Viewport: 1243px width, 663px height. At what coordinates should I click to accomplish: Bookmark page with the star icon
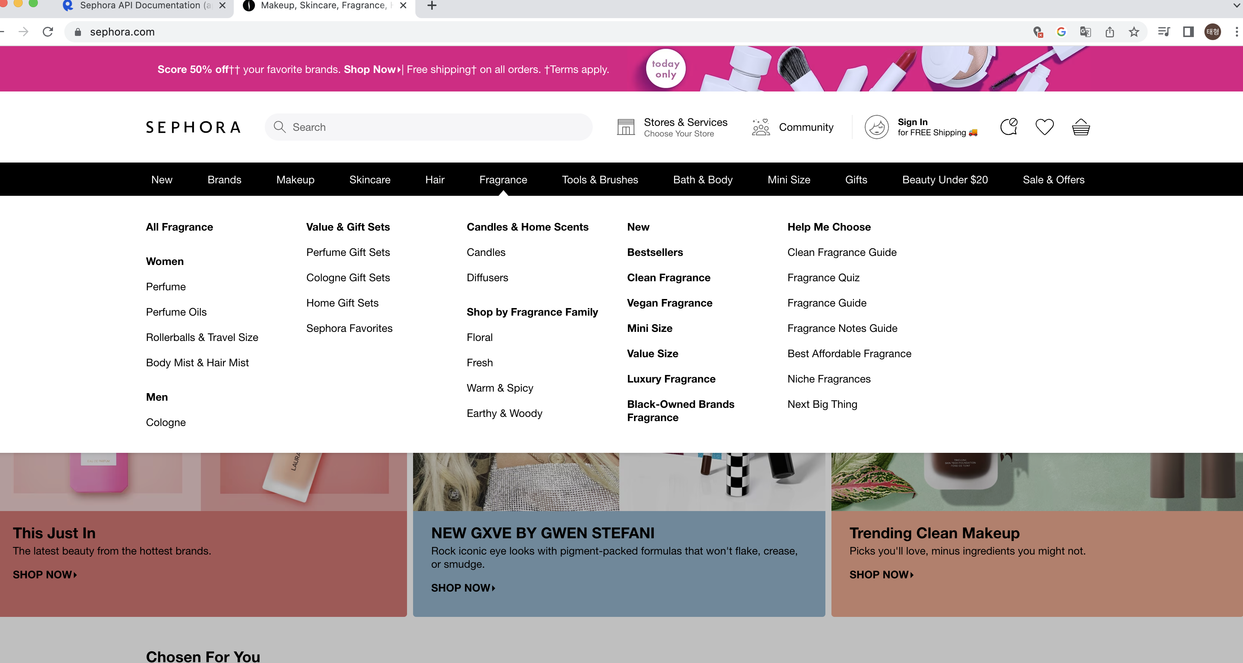[x=1134, y=32]
